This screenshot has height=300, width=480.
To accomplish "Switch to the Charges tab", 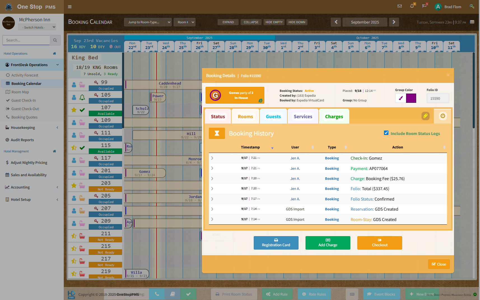I will (x=334, y=117).
